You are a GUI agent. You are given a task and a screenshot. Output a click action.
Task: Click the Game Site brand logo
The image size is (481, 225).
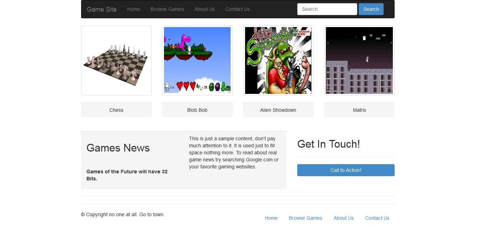coord(102,9)
